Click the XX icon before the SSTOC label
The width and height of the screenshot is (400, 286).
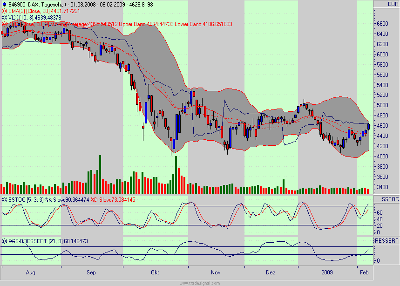pos(4,199)
